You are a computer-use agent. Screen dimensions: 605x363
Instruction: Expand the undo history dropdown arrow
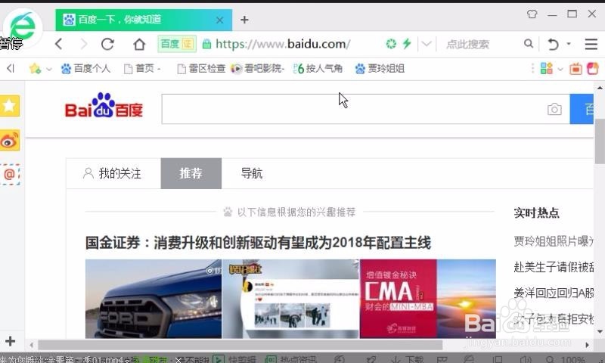pyautogui.click(x=569, y=44)
